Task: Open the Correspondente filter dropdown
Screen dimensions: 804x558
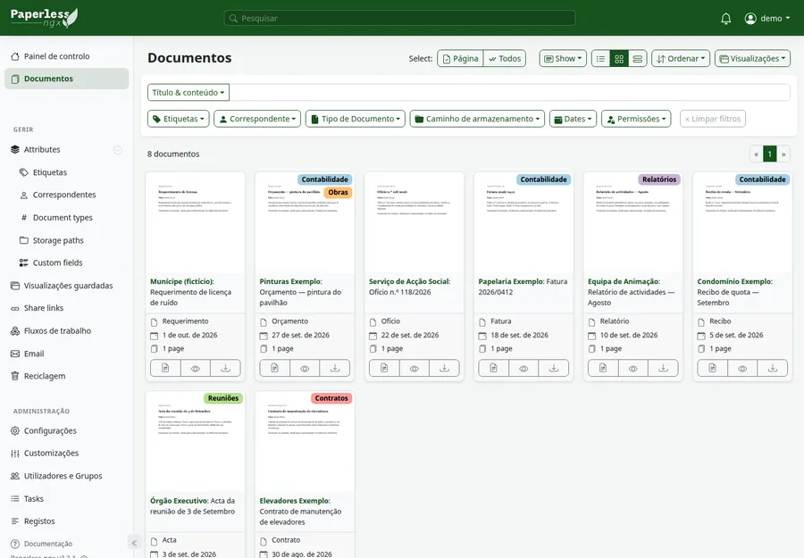Action: (257, 119)
